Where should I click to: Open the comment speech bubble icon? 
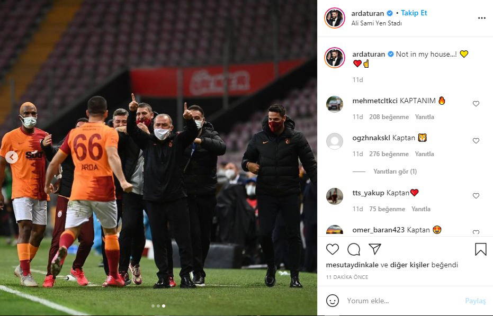tap(354, 249)
